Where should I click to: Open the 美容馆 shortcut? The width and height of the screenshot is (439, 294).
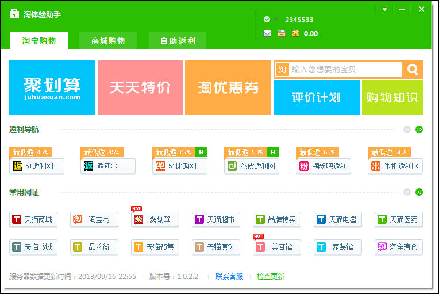click(x=277, y=247)
